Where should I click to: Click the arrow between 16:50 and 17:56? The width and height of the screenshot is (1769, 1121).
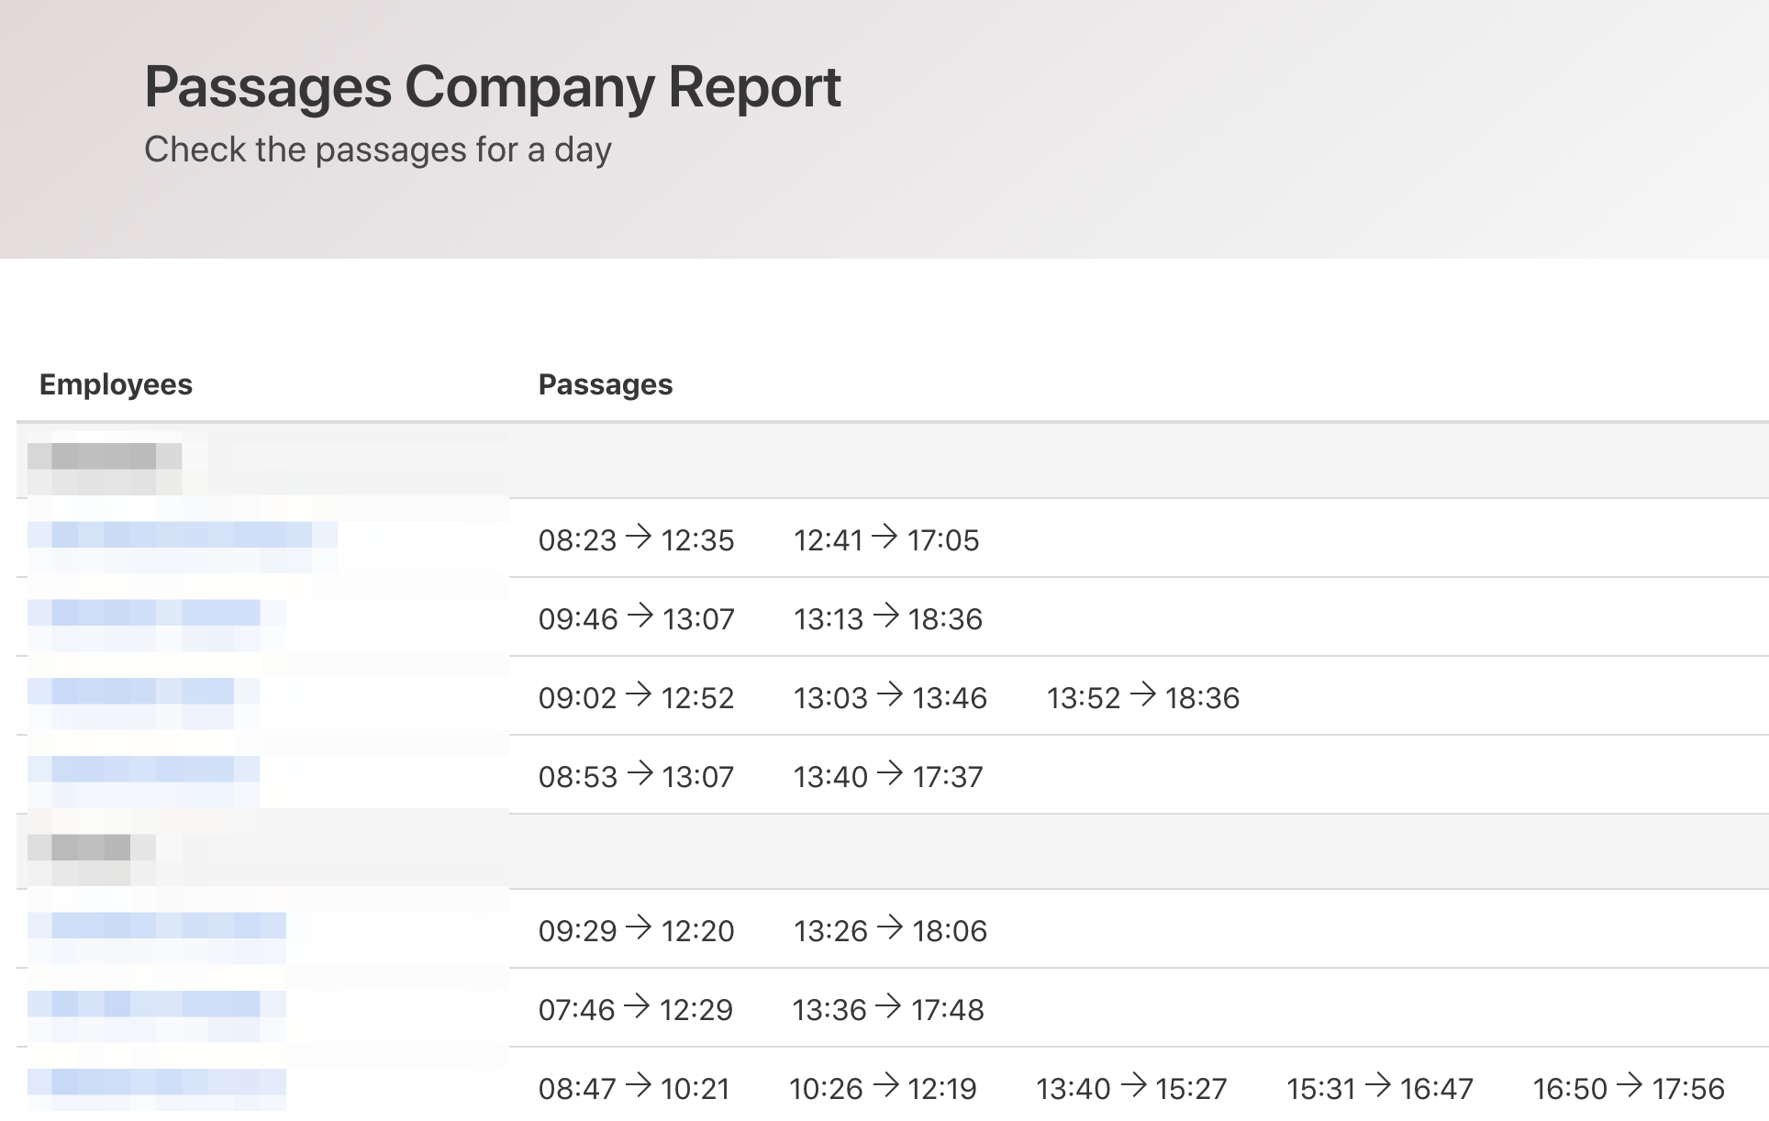point(1630,1086)
